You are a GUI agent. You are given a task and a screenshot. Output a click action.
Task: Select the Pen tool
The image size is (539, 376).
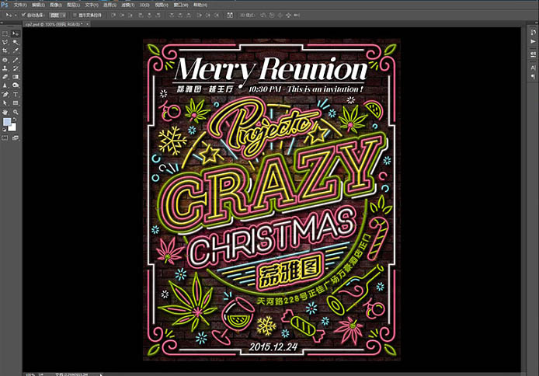pyautogui.click(x=5, y=94)
